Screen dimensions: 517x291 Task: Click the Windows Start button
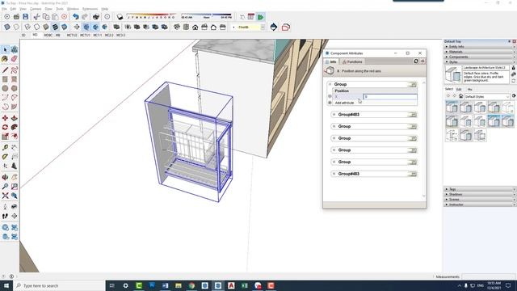6,285
